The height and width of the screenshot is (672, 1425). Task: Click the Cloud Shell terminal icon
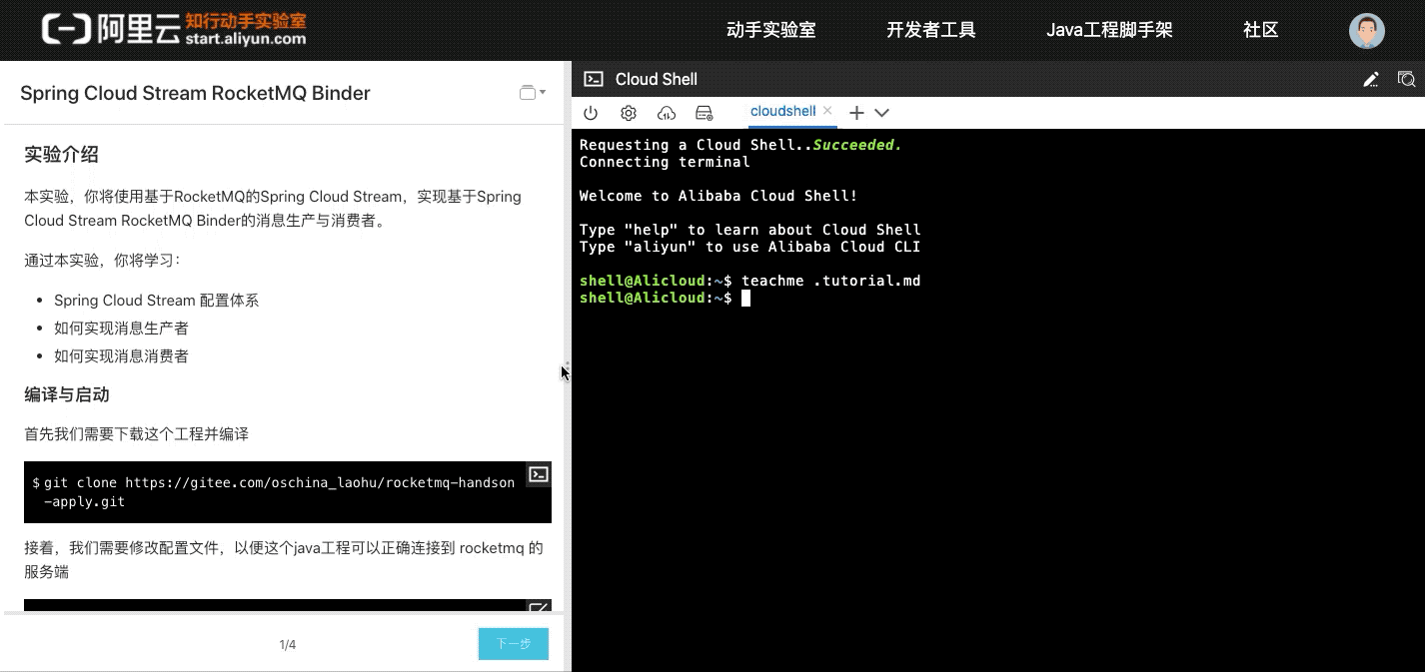pos(594,79)
